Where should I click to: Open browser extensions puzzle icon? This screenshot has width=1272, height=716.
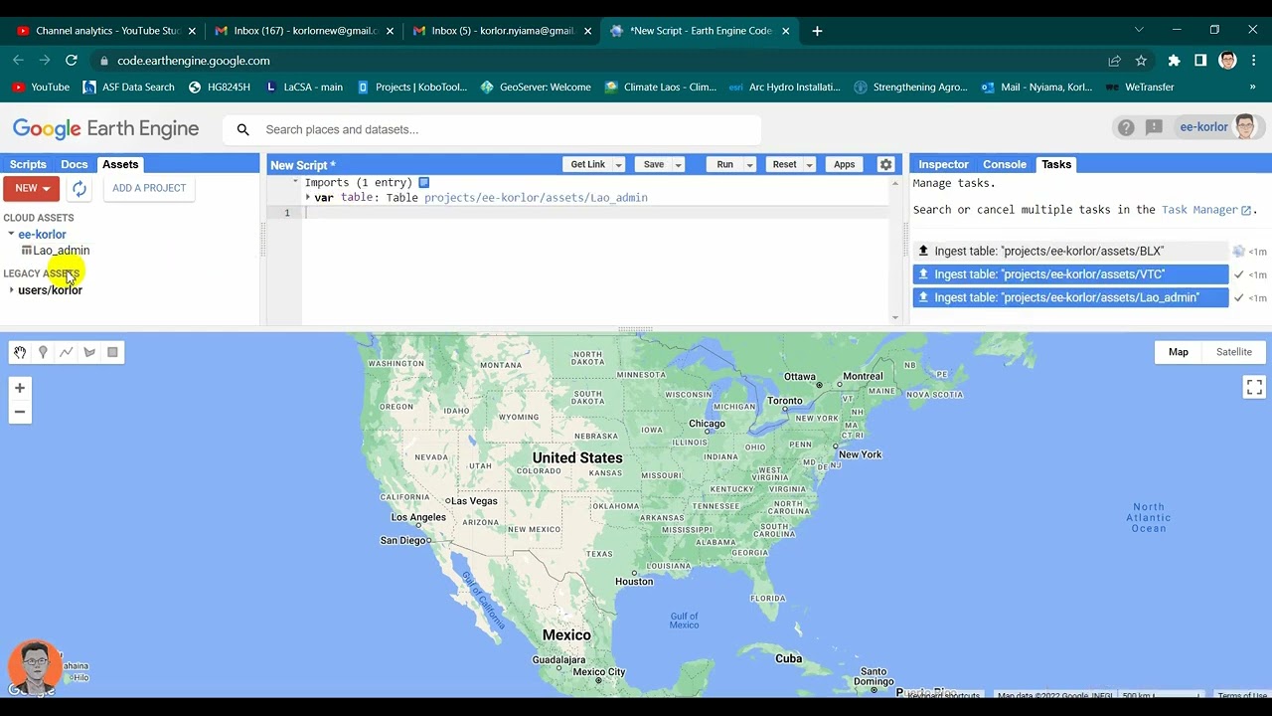[x=1174, y=61]
